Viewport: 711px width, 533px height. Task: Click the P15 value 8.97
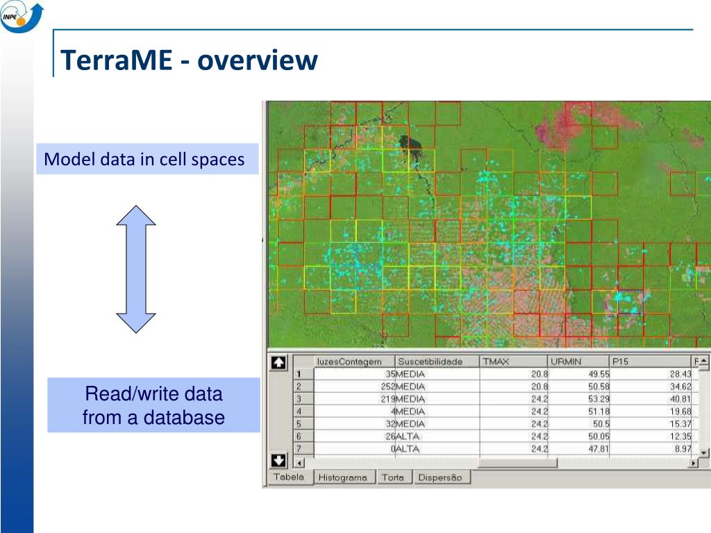(x=683, y=449)
